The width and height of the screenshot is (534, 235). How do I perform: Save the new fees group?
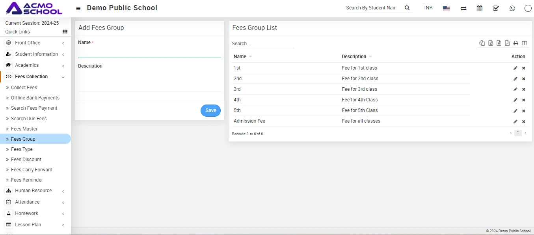coord(210,110)
